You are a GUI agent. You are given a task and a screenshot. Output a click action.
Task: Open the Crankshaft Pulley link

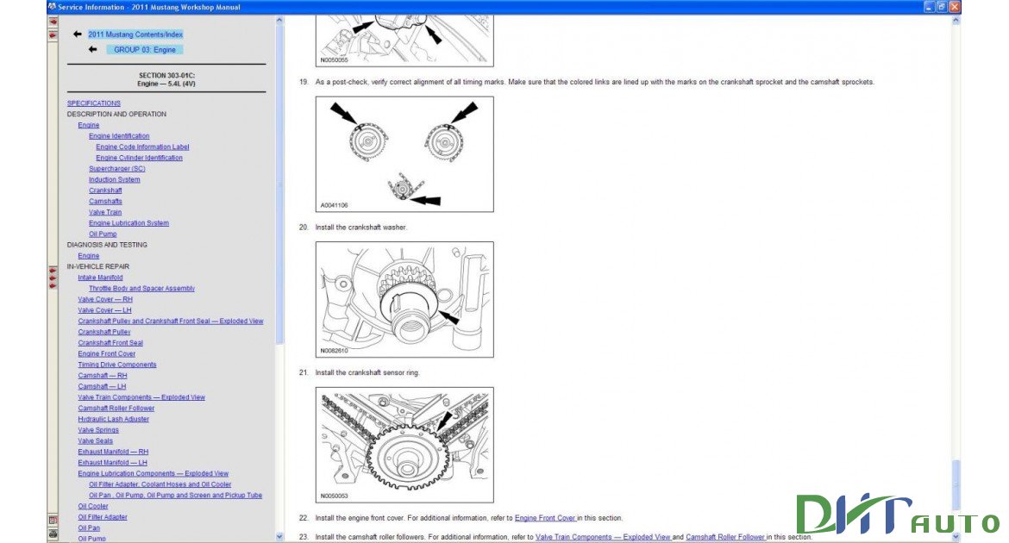(x=104, y=332)
